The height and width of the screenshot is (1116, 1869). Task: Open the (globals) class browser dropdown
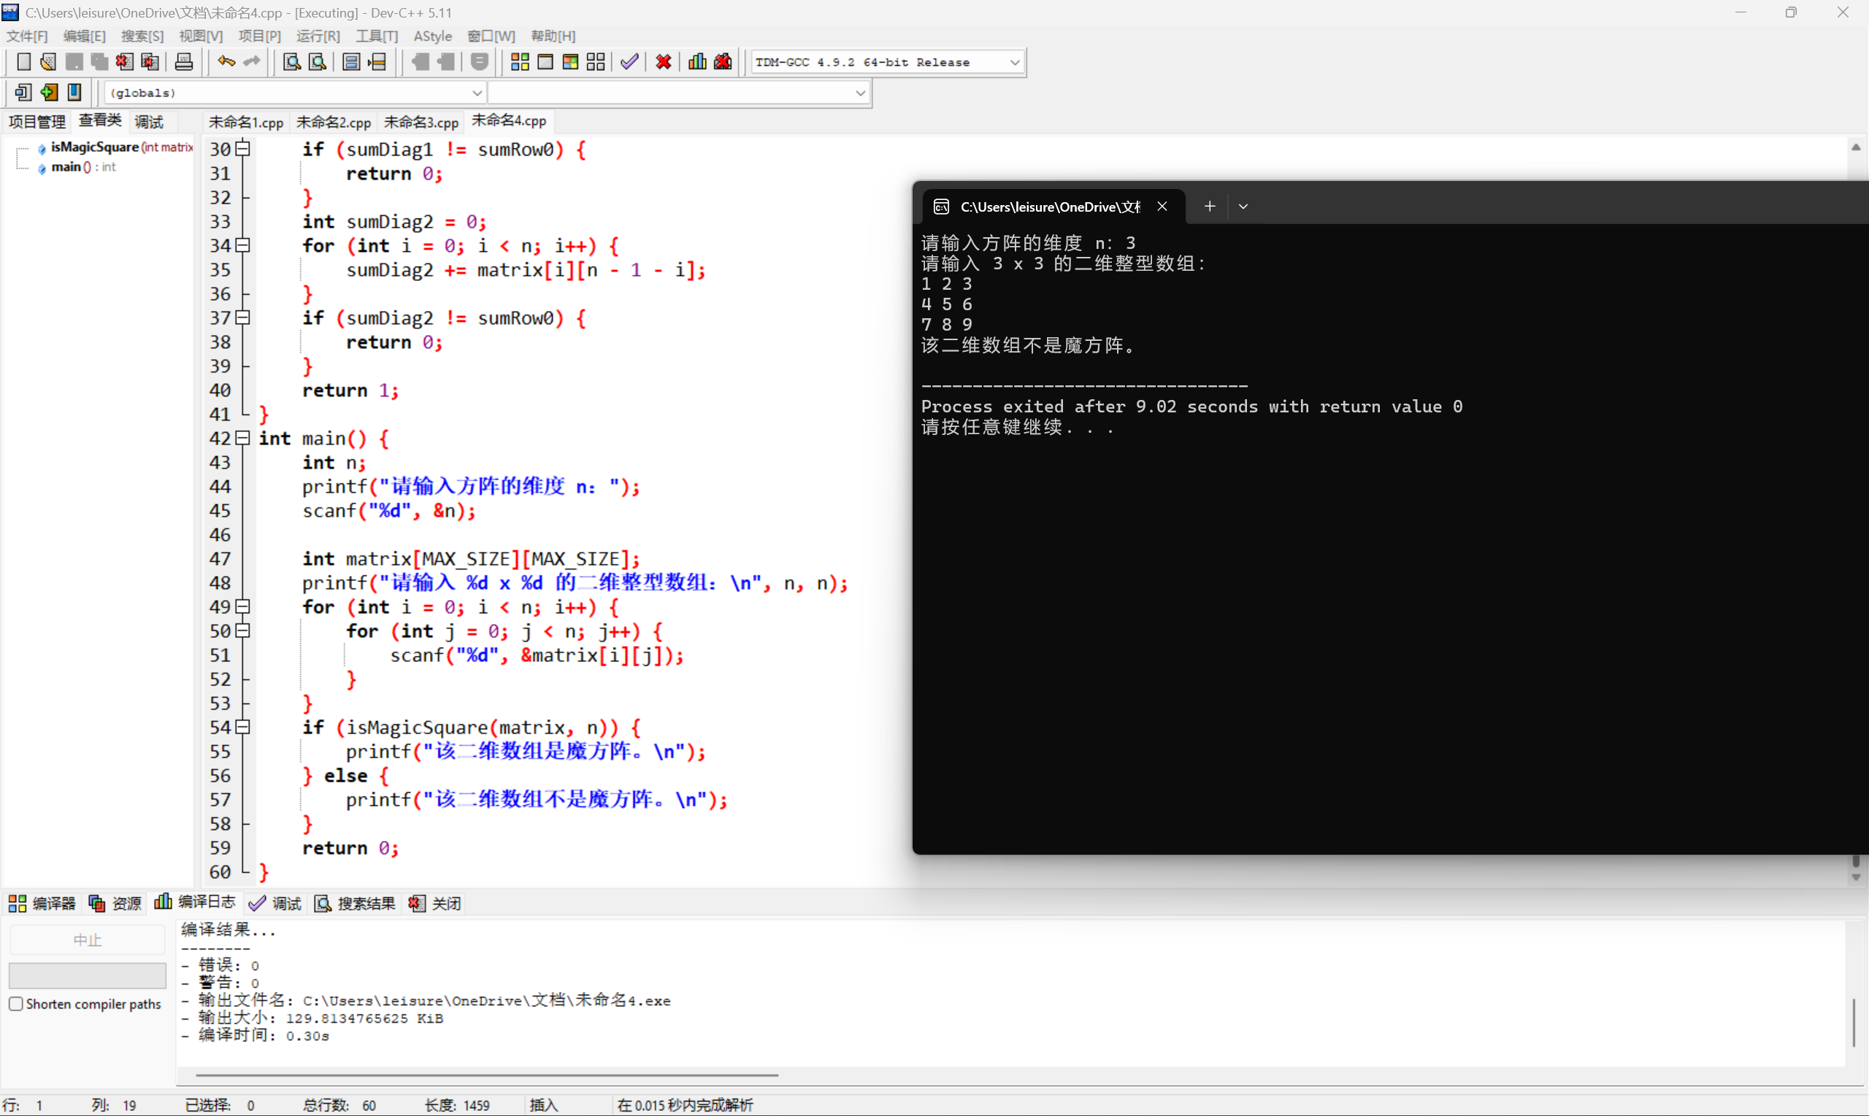tap(477, 93)
